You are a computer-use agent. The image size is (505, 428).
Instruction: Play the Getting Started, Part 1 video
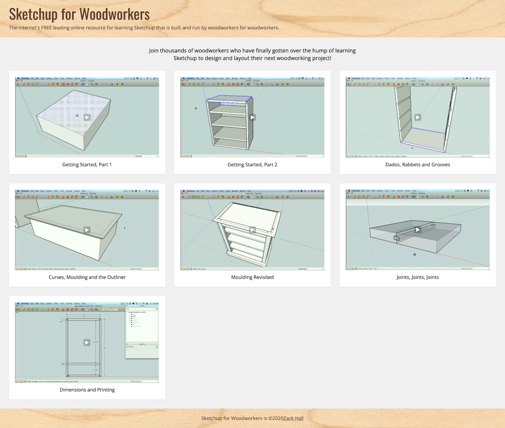[87, 117]
